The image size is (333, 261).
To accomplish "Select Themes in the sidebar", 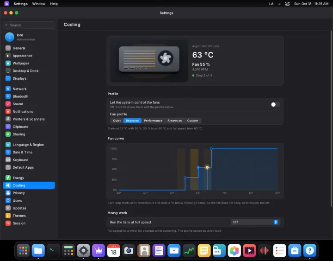I will pyautogui.click(x=29, y=216).
